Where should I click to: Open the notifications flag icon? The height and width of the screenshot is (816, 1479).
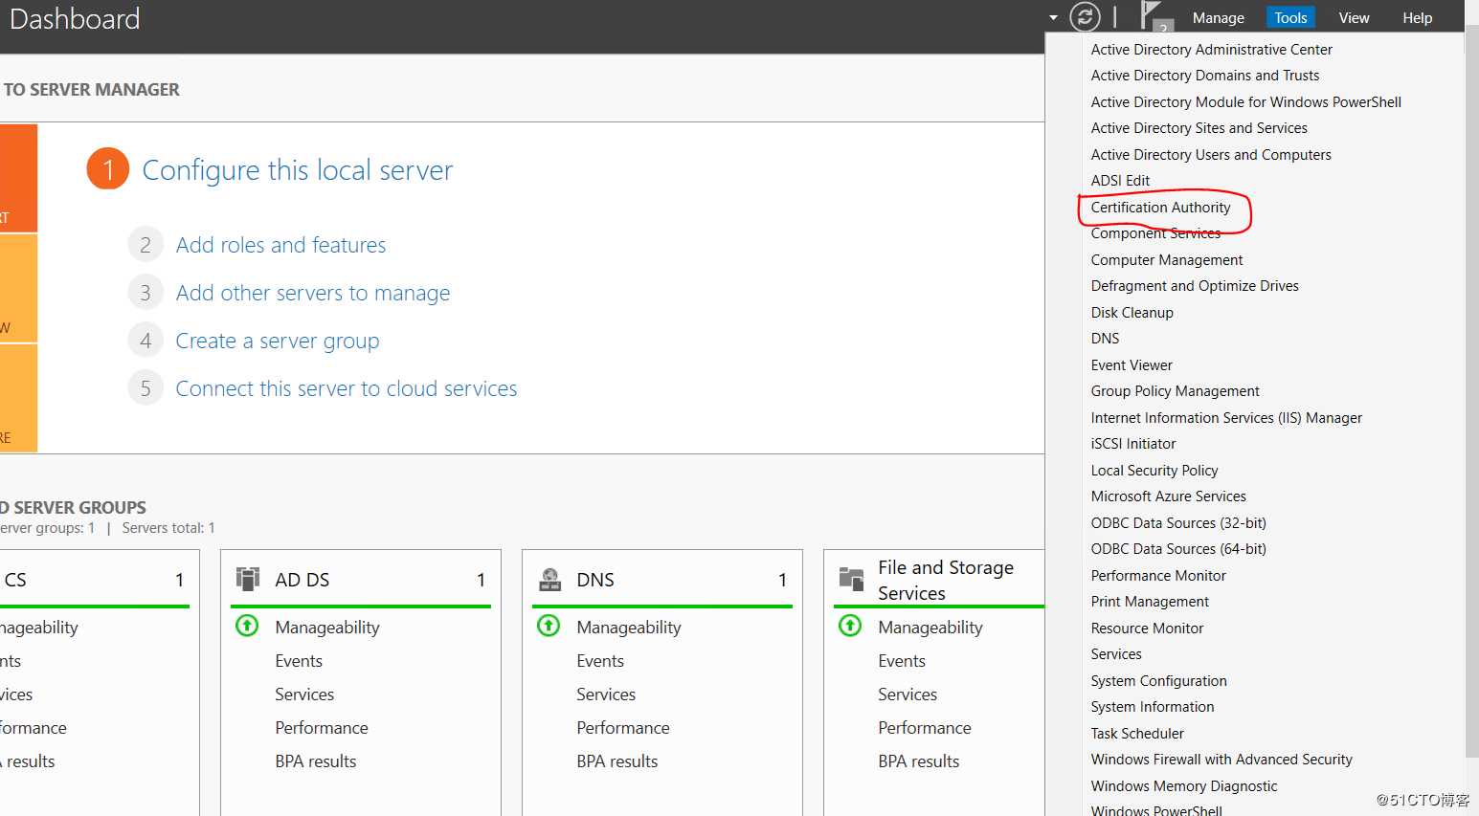click(x=1155, y=16)
